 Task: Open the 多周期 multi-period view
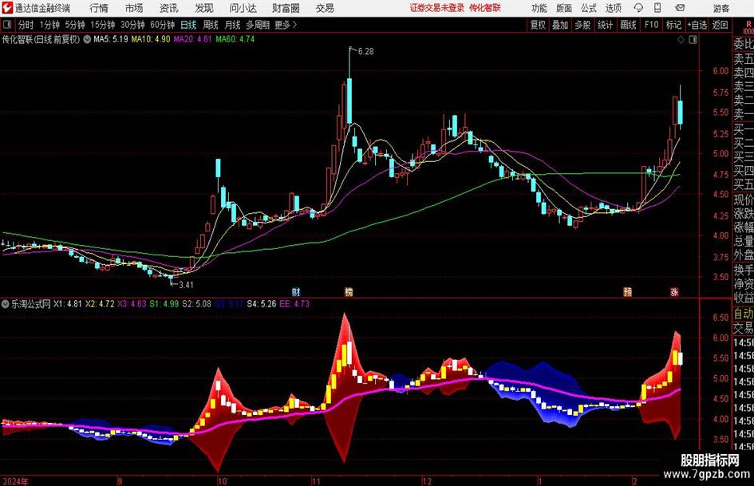point(258,25)
